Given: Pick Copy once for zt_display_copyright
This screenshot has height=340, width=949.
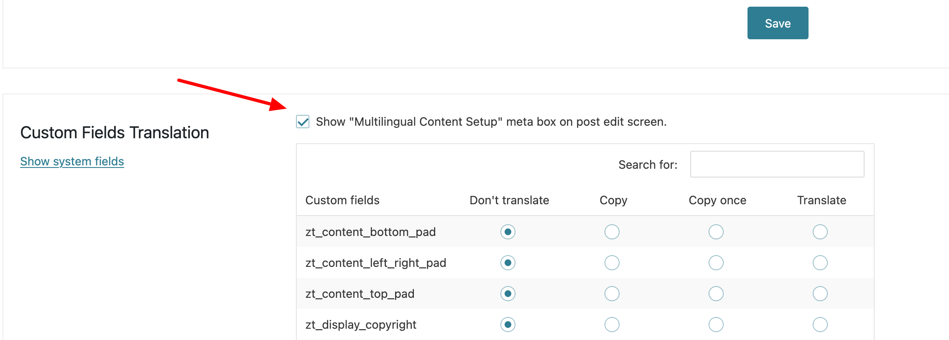Looking at the screenshot, I should tap(716, 325).
